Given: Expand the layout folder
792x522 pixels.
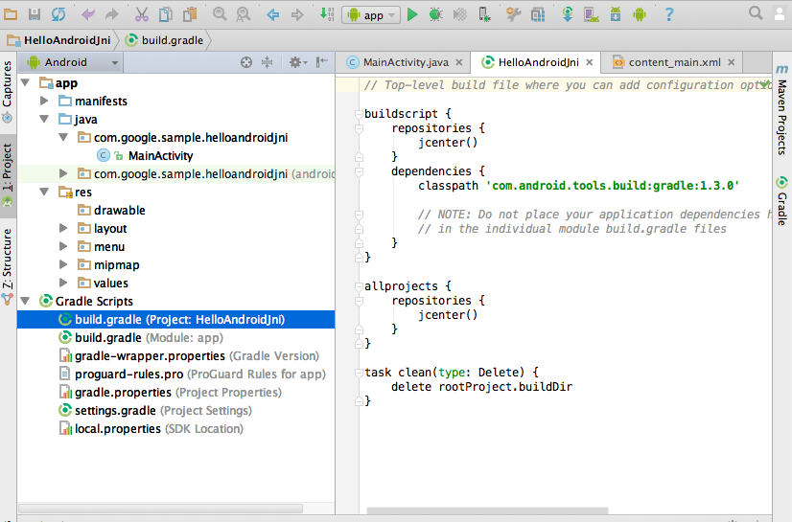Looking at the screenshot, I should coord(63,228).
